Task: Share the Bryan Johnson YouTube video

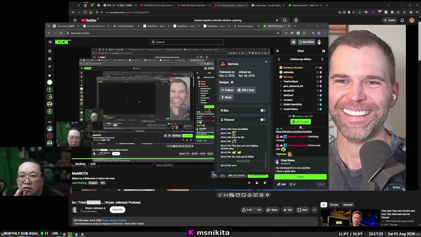Action: point(272,210)
